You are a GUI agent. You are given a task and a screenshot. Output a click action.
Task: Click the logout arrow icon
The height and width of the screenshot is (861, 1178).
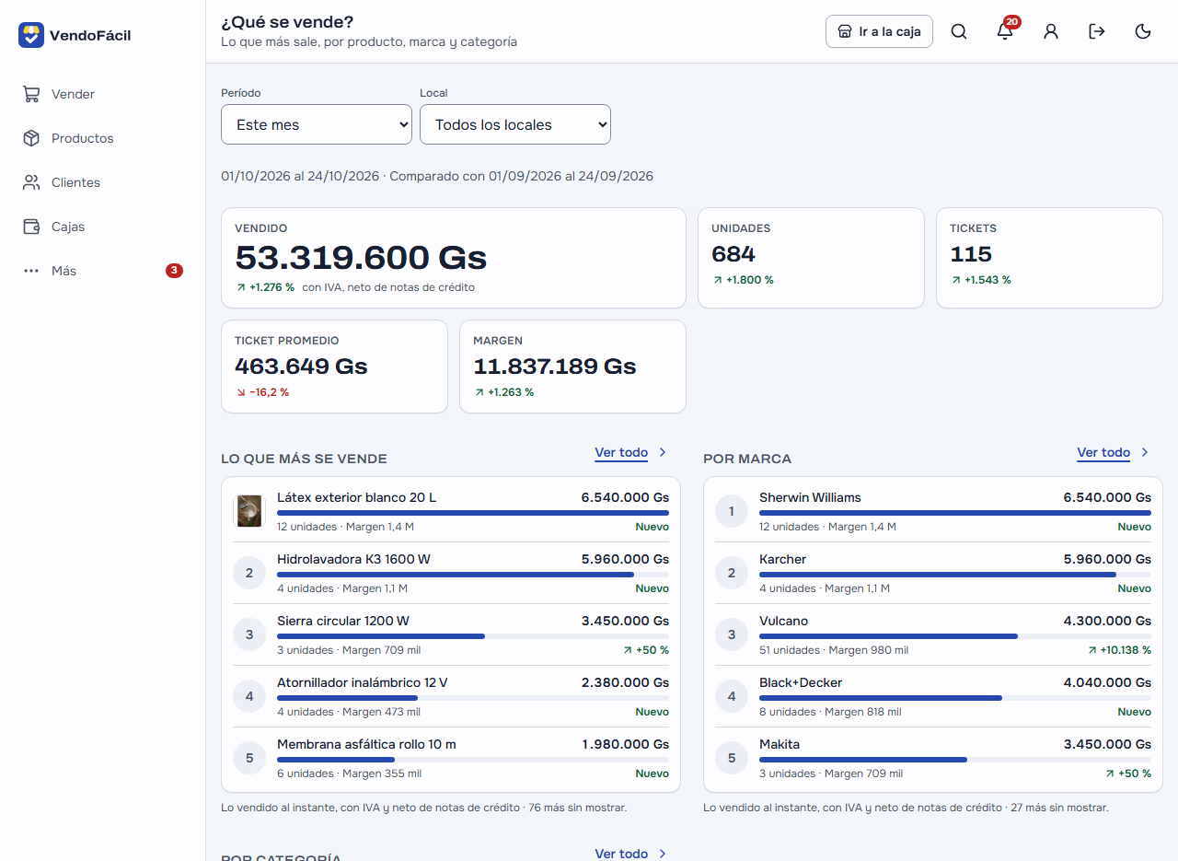tap(1097, 31)
